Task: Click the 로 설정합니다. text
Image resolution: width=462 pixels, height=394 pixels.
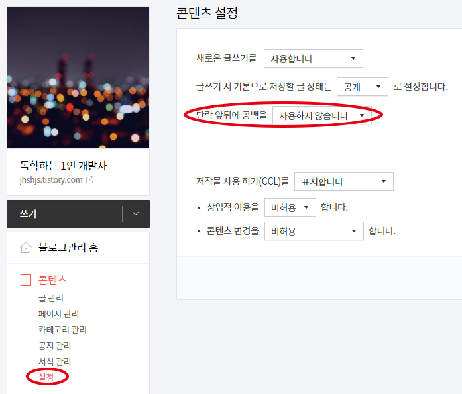Action: [420, 87]
